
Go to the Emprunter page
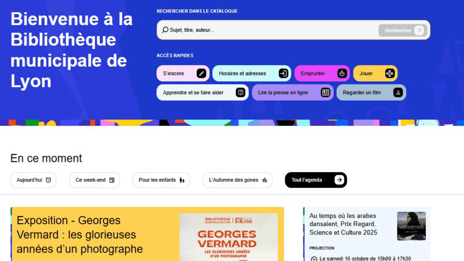click(322, 73)
